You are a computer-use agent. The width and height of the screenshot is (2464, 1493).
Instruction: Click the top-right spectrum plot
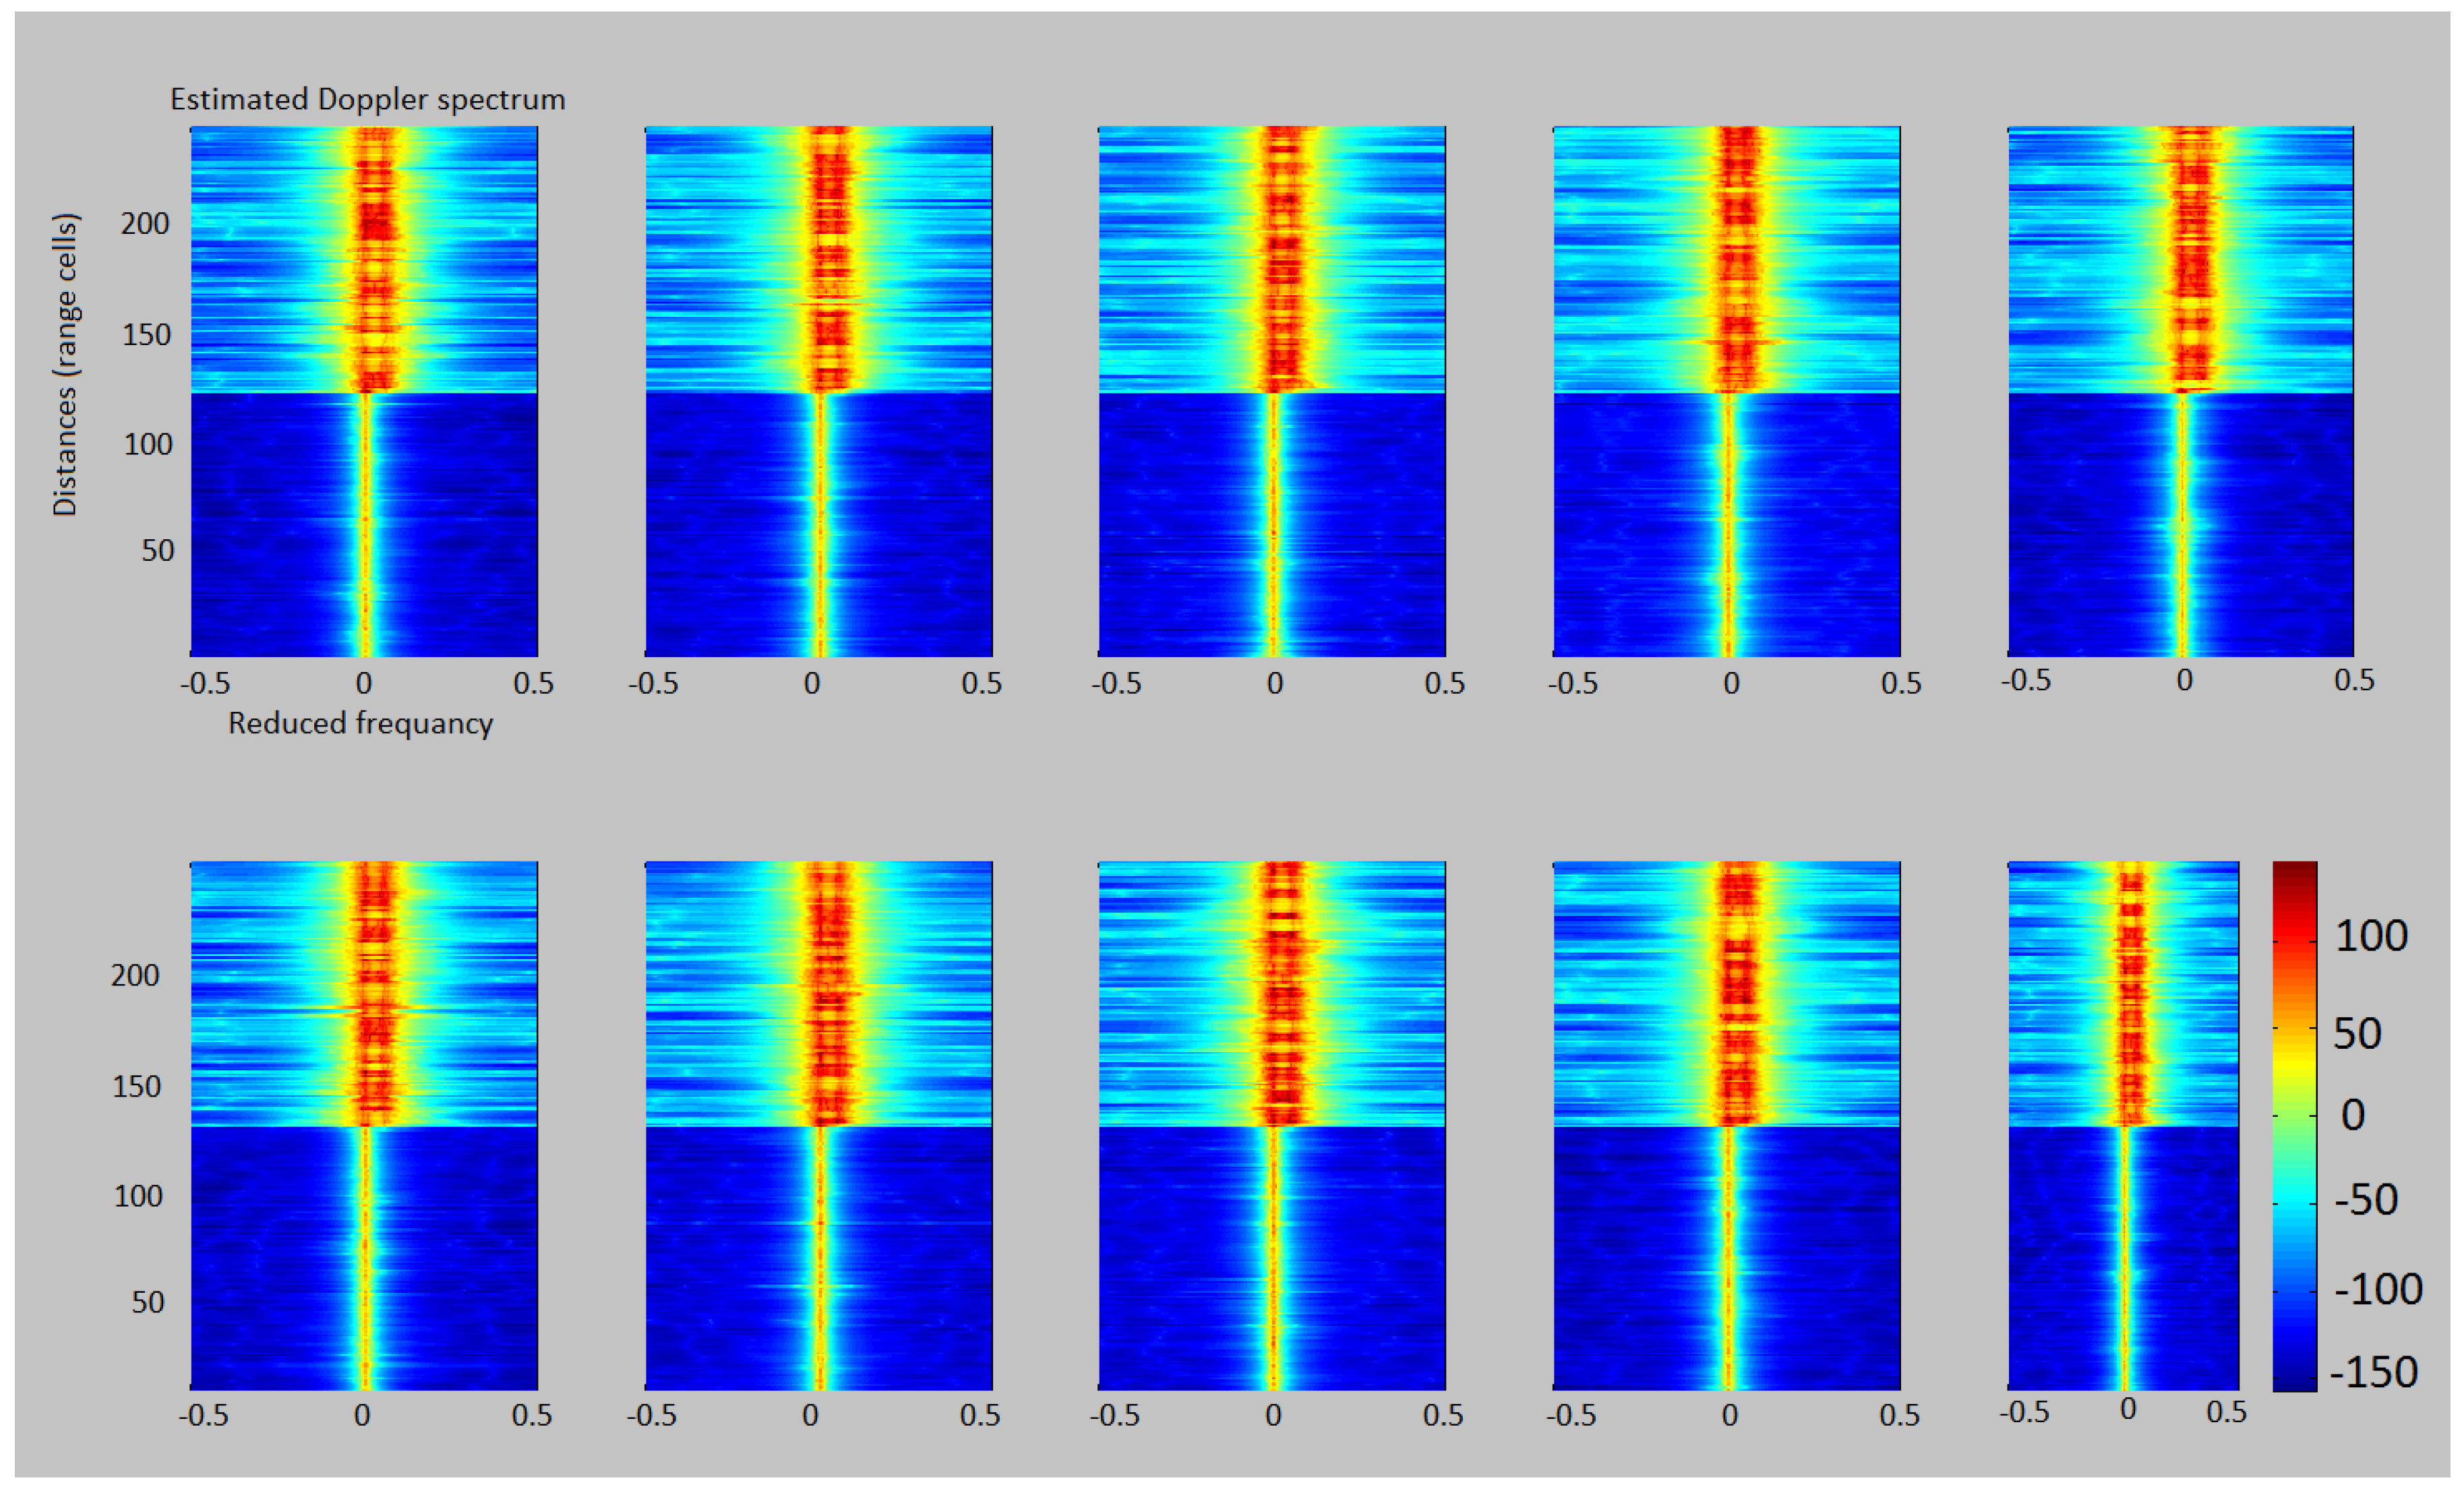pos(2180,391)
